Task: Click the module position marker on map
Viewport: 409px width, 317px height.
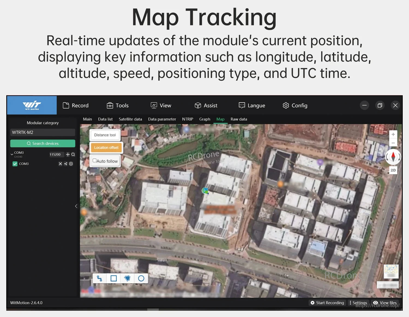Action: click(x=205, y=191)
